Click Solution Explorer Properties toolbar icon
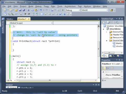Viewport: 126px width, 94px height. pos(104,22)
